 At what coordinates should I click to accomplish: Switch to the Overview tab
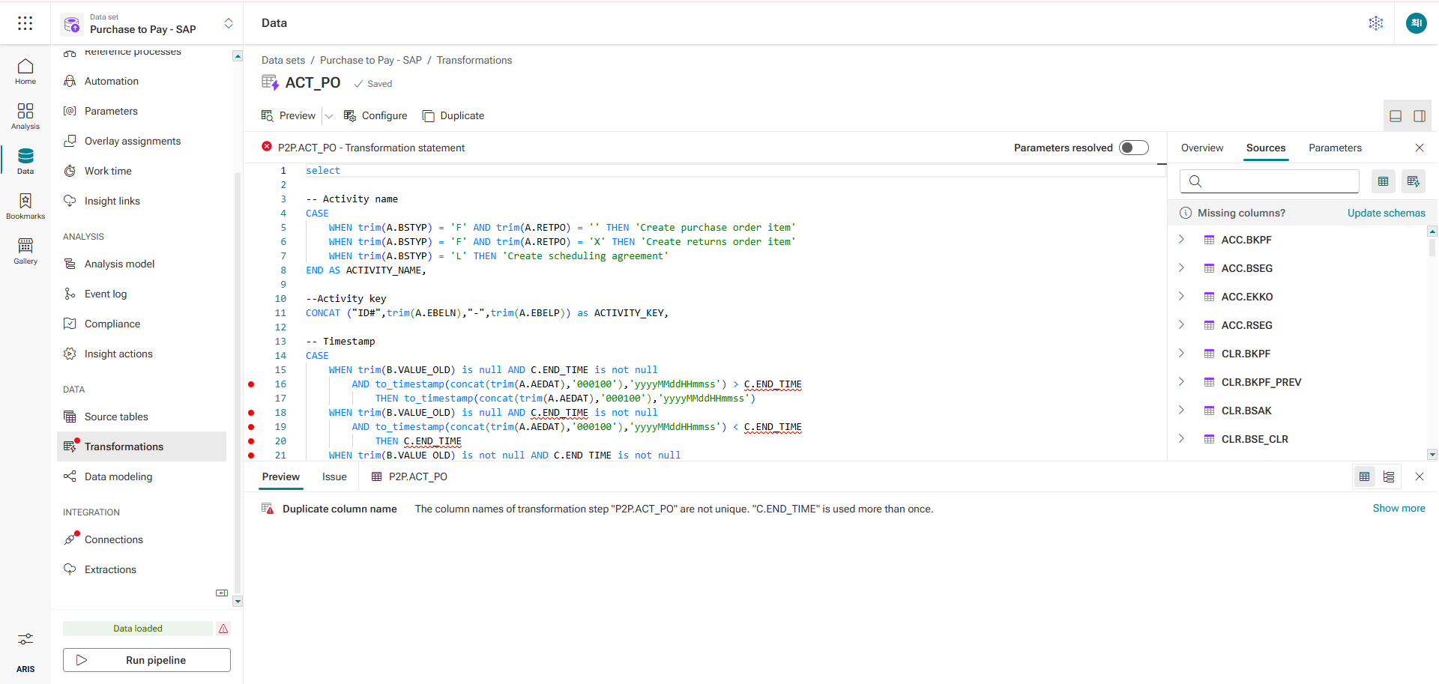click(x=1201, y=148)
